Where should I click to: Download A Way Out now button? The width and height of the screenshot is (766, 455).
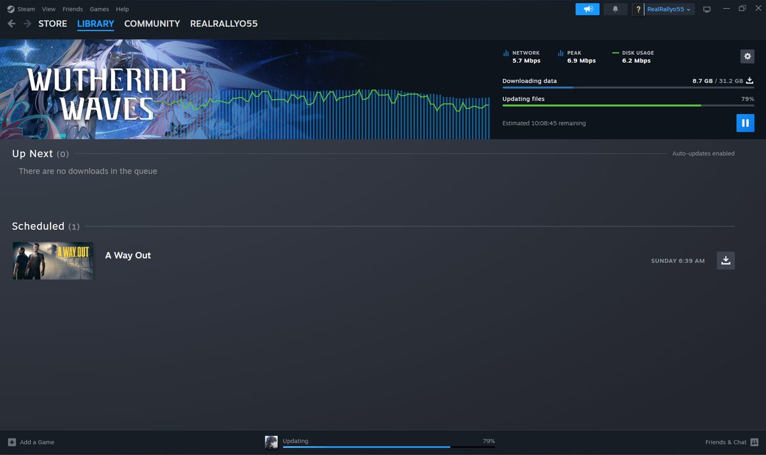point(726,260)
